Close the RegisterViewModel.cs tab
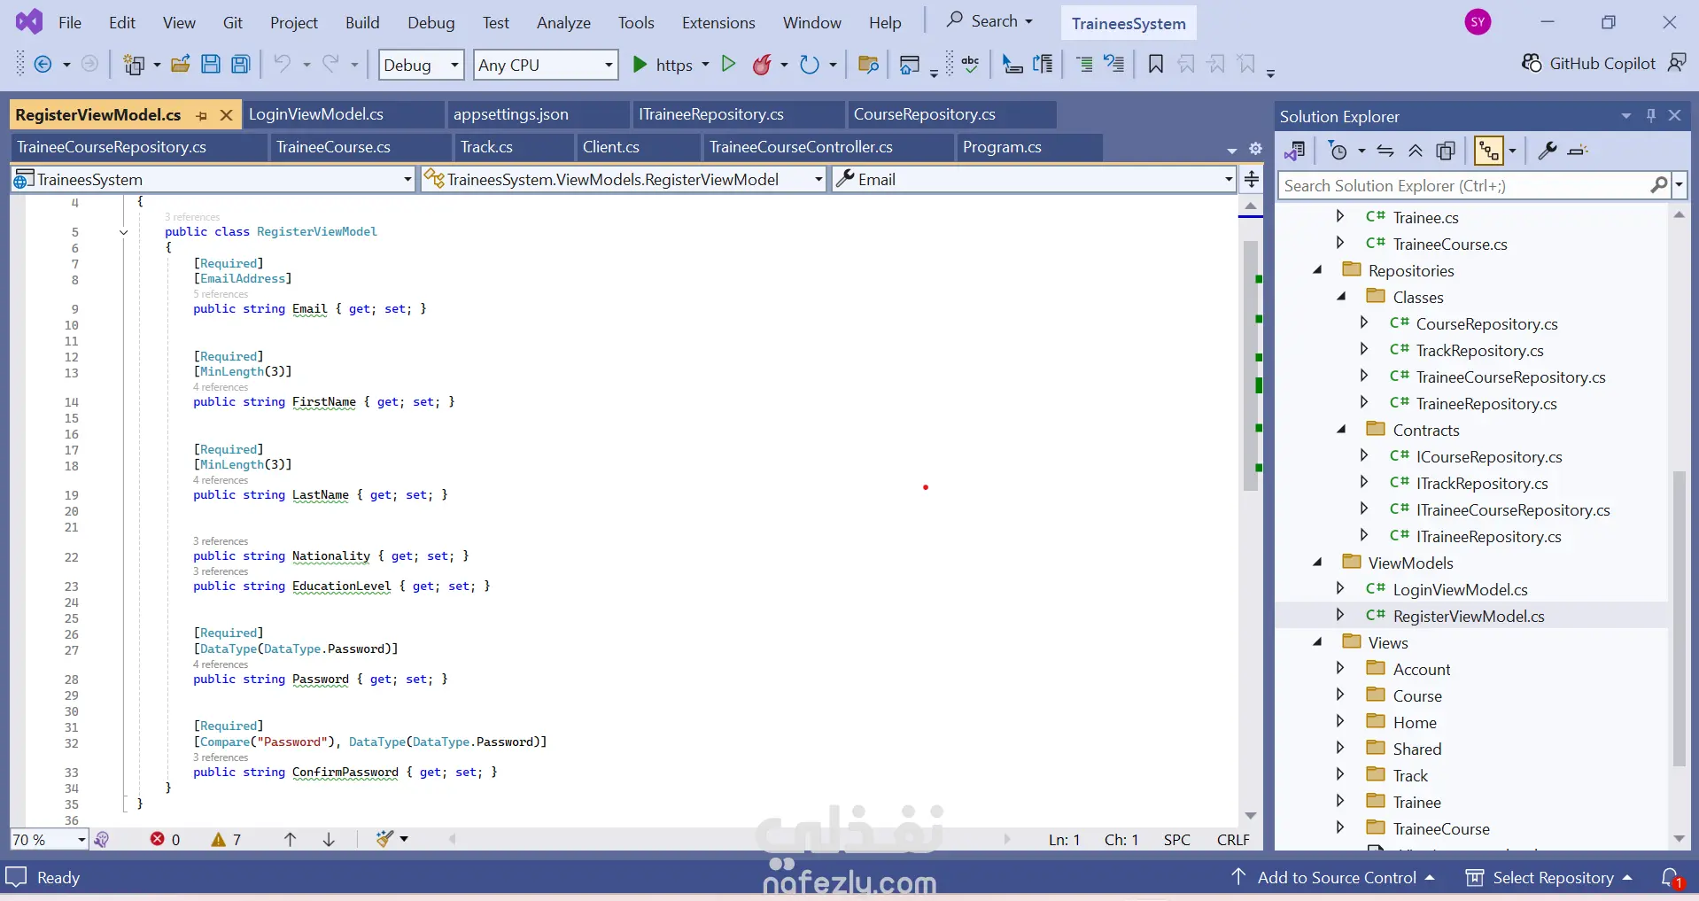This screenshot has width=1699, height=901. point(226,115)
